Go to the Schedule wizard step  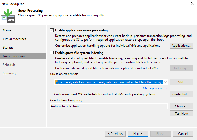point(9,65)
